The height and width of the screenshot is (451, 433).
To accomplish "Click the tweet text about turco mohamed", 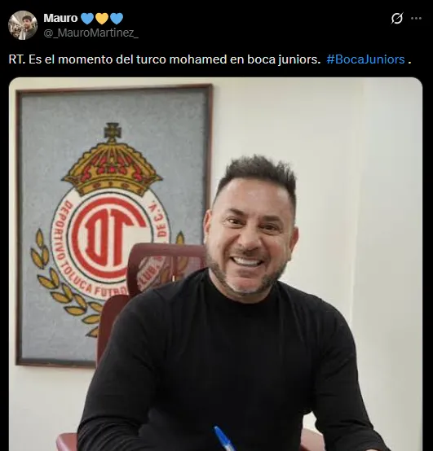I will tap(165, 59).
